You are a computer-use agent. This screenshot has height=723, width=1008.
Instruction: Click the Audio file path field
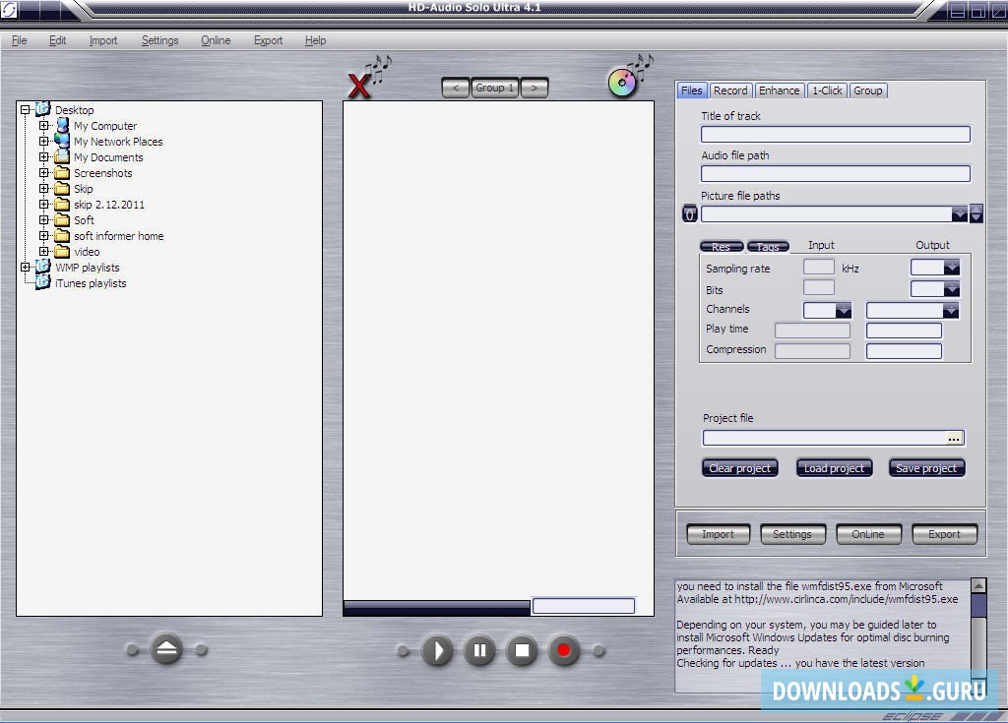pos(836,173)
